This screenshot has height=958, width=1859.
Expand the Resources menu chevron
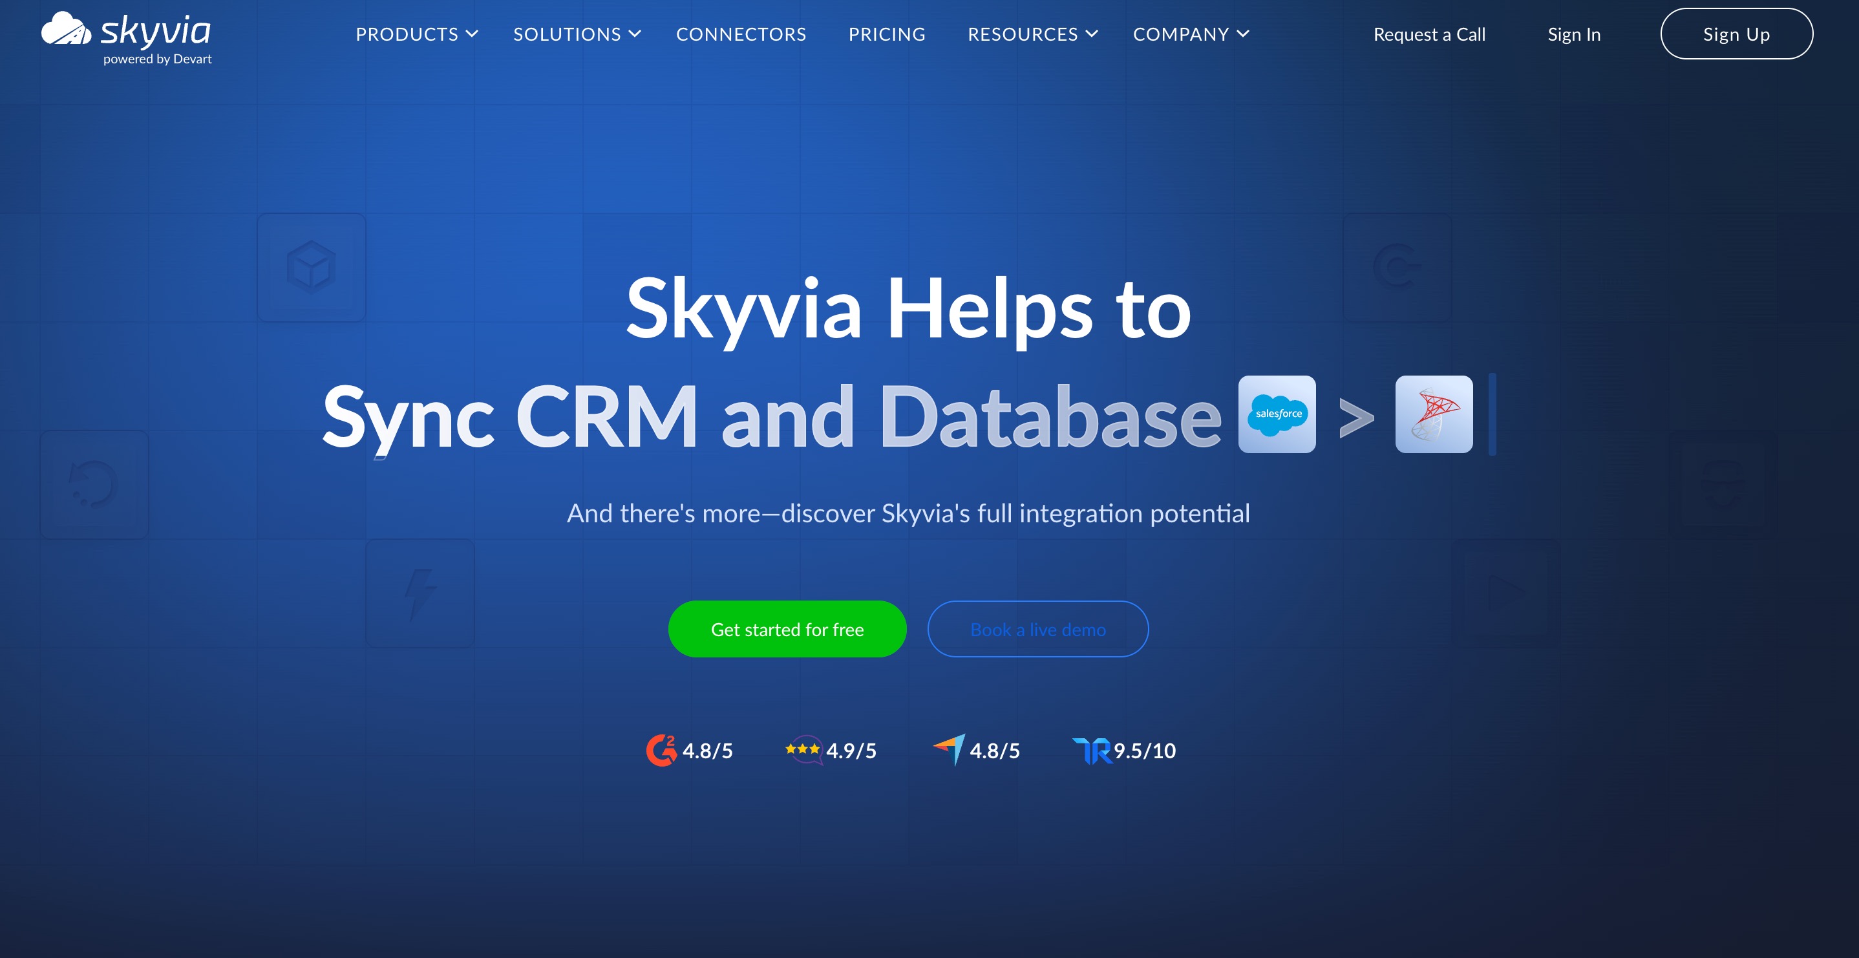(x=1092, y=34)
